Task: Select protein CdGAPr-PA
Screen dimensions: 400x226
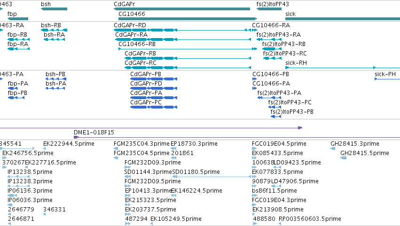Action: pos(154,98)
